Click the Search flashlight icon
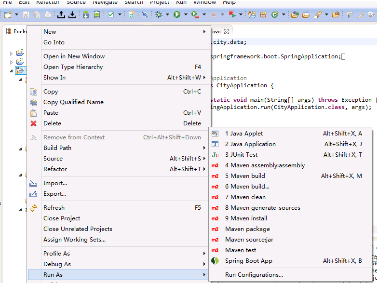The height and width of the screenshot is (284, 378). [x=317, y=14]
